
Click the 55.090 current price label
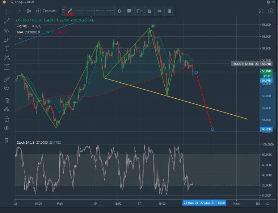click(266, 71)
